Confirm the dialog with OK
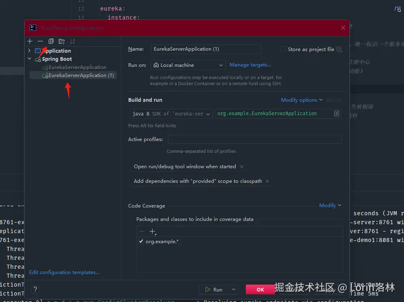The width and height of the screenshot is (404, 302). click(x=260, y=290)
